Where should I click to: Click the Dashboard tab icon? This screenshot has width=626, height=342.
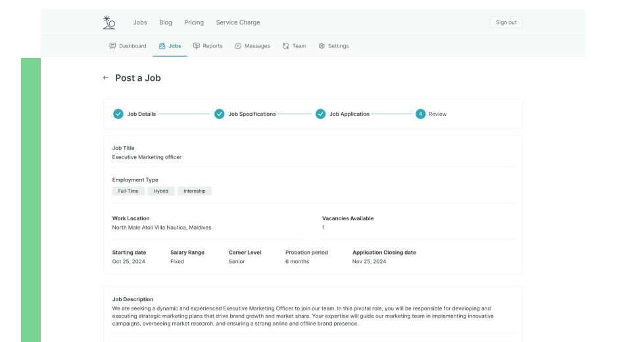(x=112, y=46)
